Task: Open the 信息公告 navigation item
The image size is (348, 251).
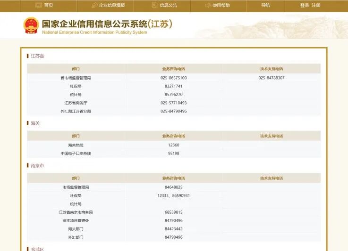Action: click(x=168, y=5)
